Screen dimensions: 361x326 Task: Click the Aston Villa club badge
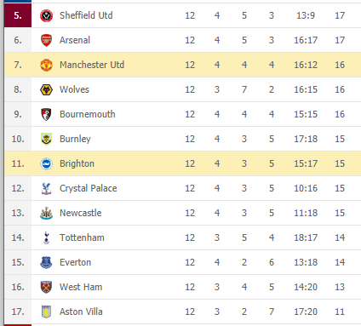[46, 312]
